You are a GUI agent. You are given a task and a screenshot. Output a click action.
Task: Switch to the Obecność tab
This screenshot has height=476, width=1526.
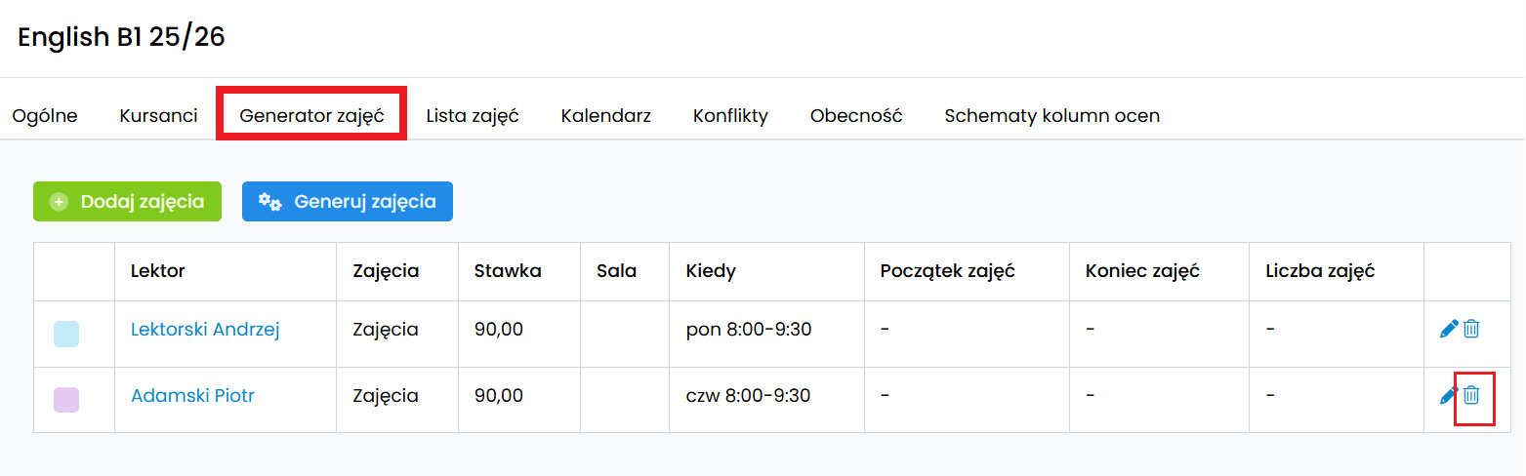(x=856, y=116)
